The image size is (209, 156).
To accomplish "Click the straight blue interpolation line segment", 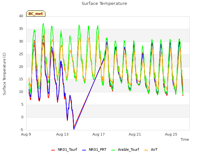I will pyautogui.click(x=89, y=93).
